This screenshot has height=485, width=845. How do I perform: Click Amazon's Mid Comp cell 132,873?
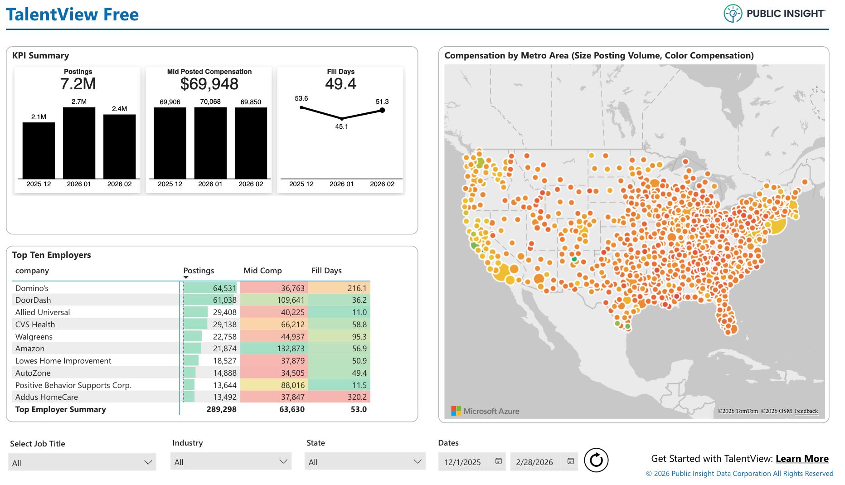[x=274, y=349]
